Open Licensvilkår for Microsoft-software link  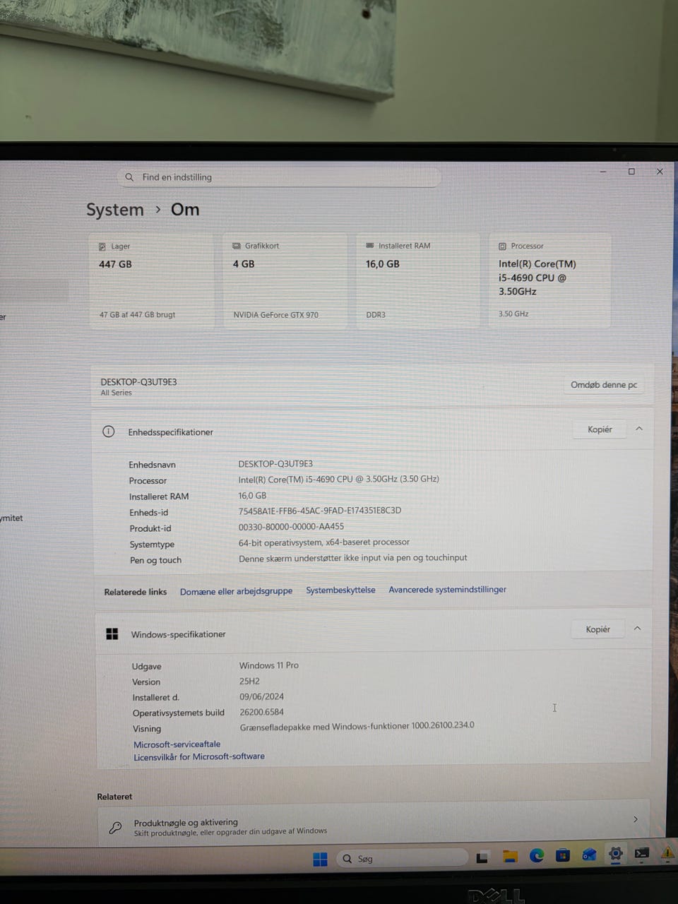click(199, 756)
